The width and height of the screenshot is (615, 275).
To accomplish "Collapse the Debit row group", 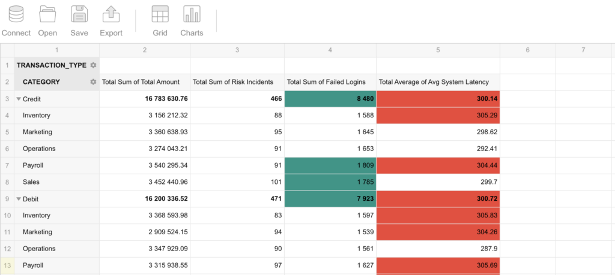I will 19,199.
